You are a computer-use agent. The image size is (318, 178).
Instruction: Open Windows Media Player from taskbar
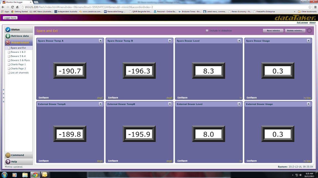point(14,175)
